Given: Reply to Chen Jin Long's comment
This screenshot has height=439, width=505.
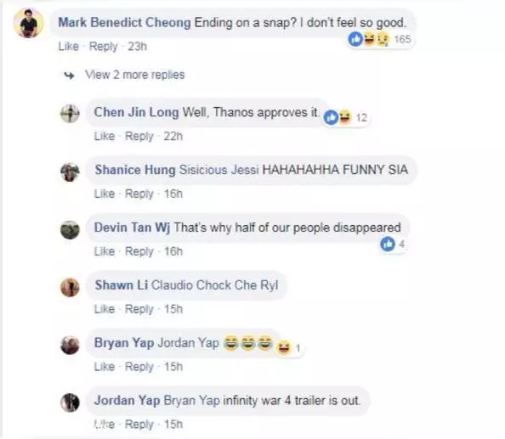Looking at the screenshot, I should coord(139,136).
